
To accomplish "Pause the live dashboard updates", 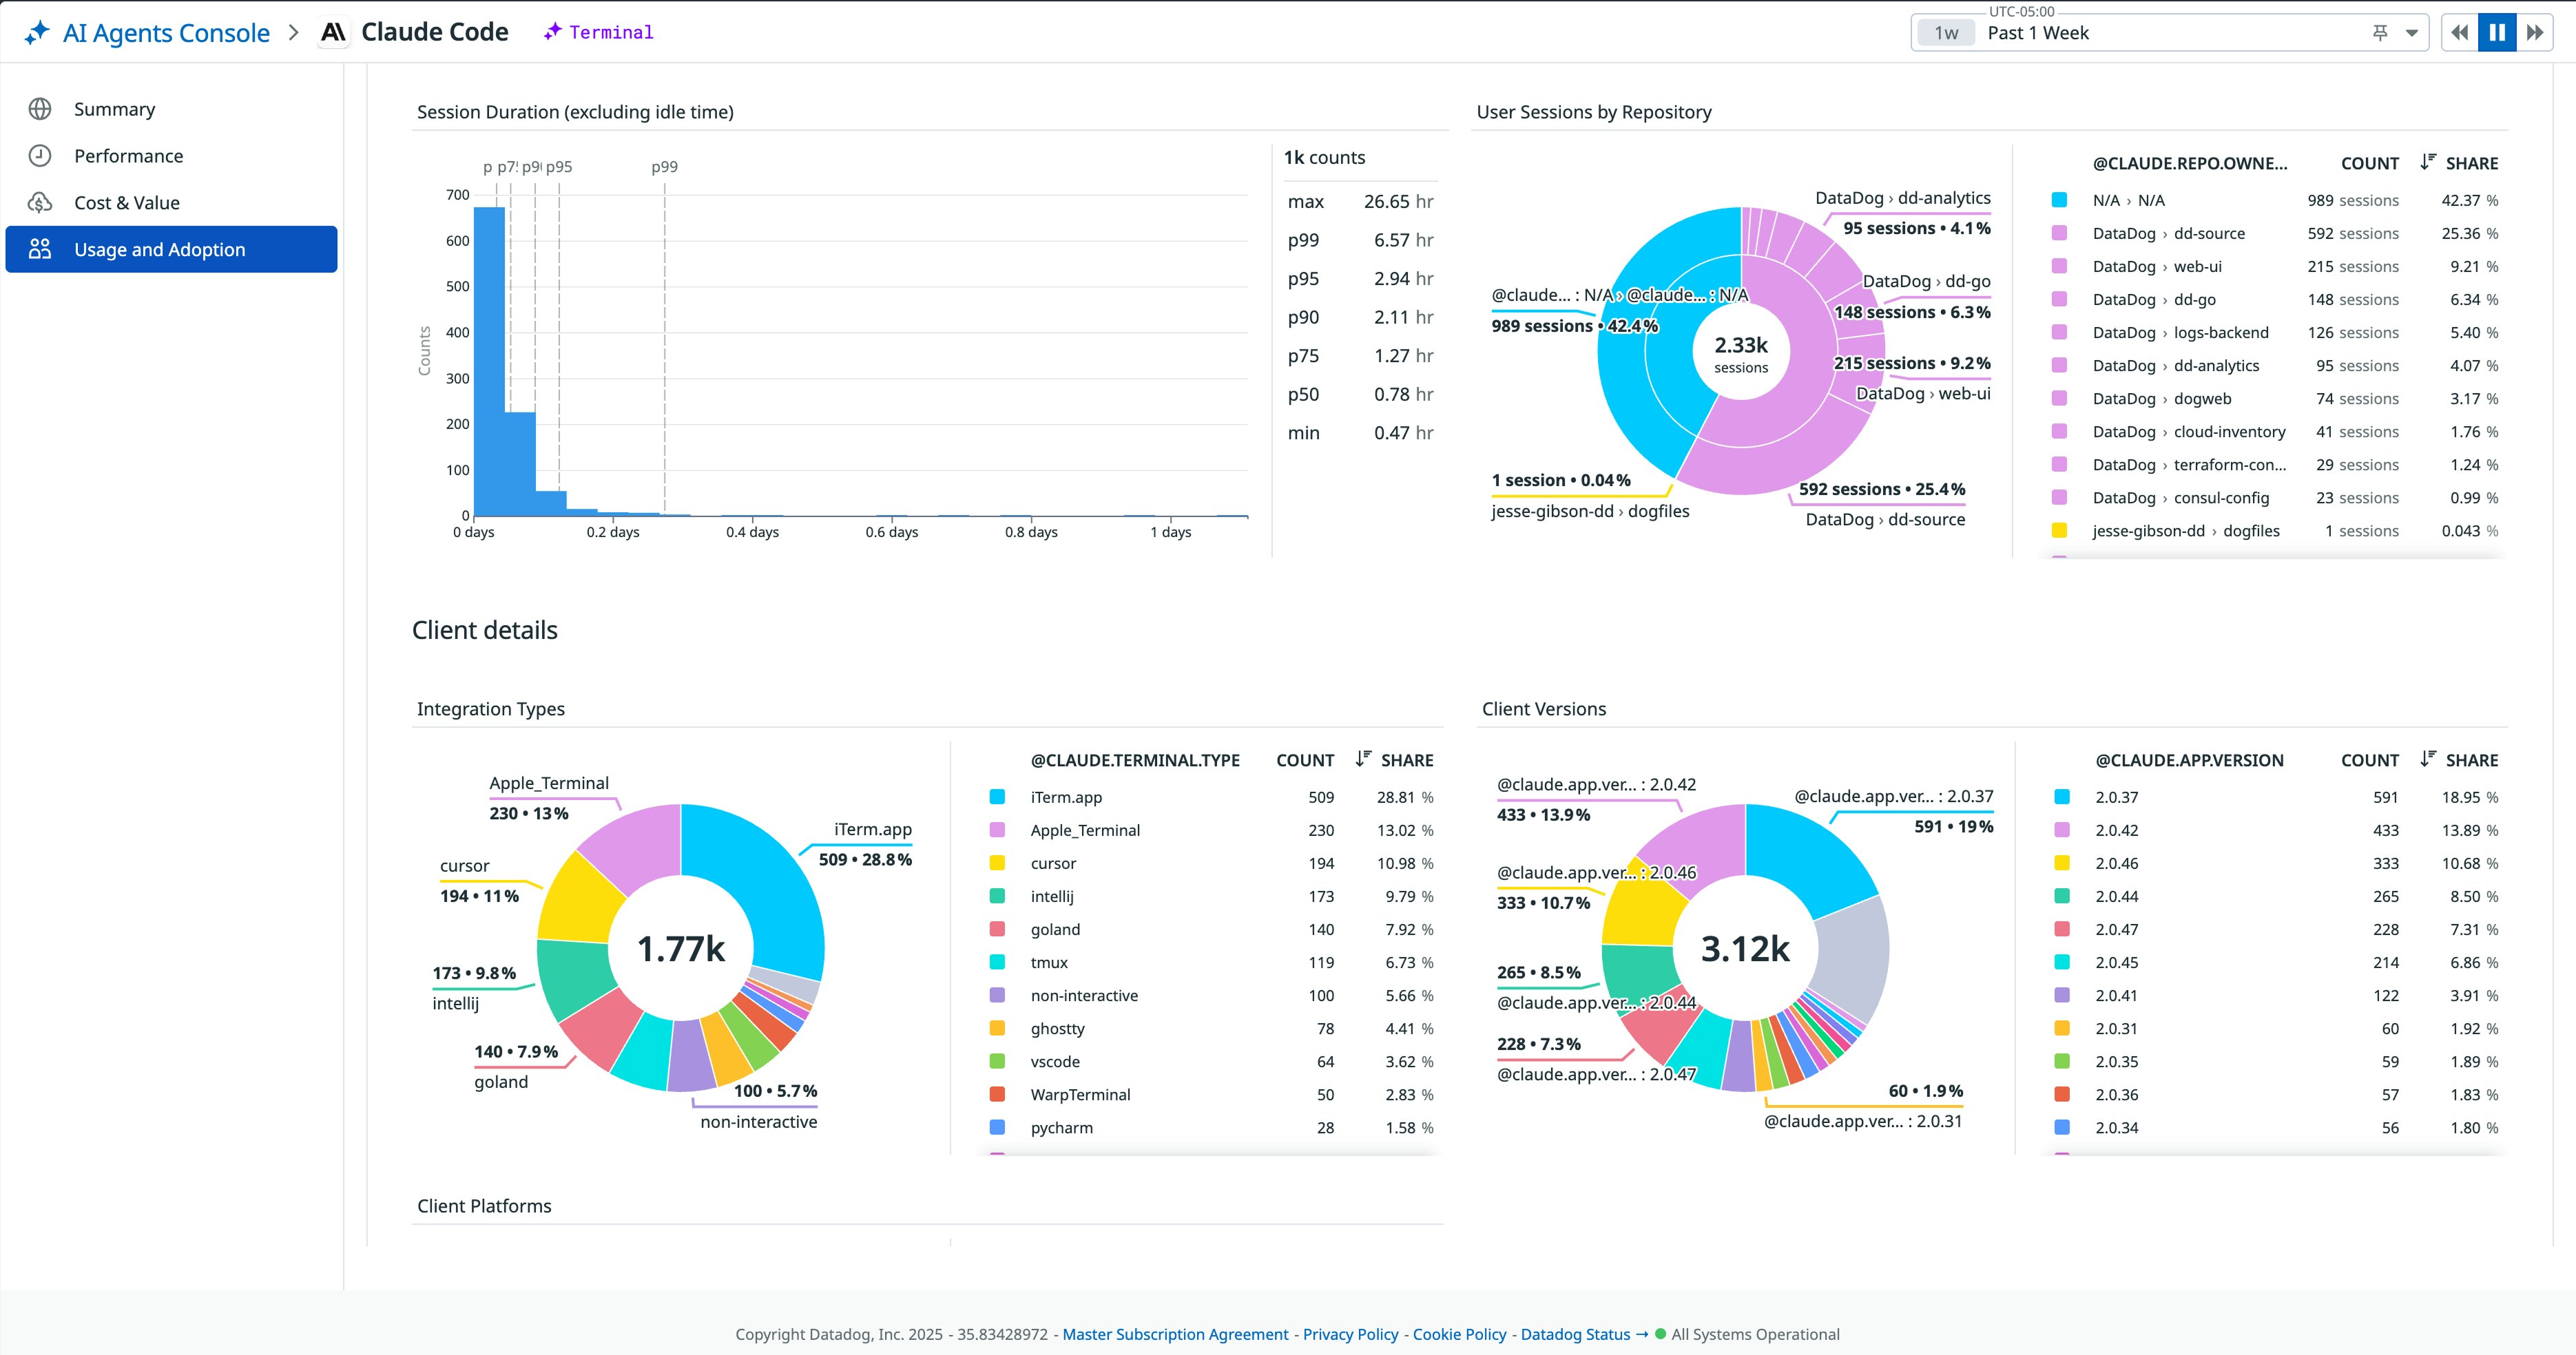I will tap(2498, 32).
